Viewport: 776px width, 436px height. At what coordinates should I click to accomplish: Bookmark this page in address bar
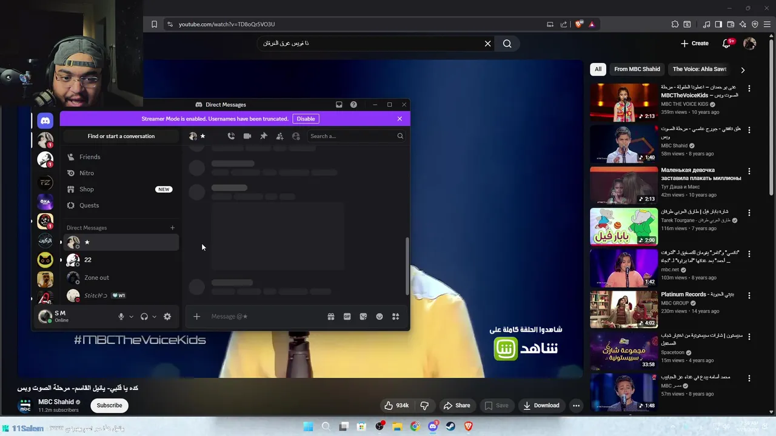coord(154,24)
